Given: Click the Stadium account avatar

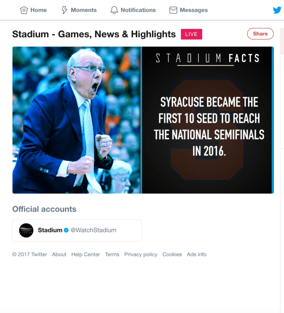Looking at the screenshot, I should pyautogui.click(x=26, y=230).
